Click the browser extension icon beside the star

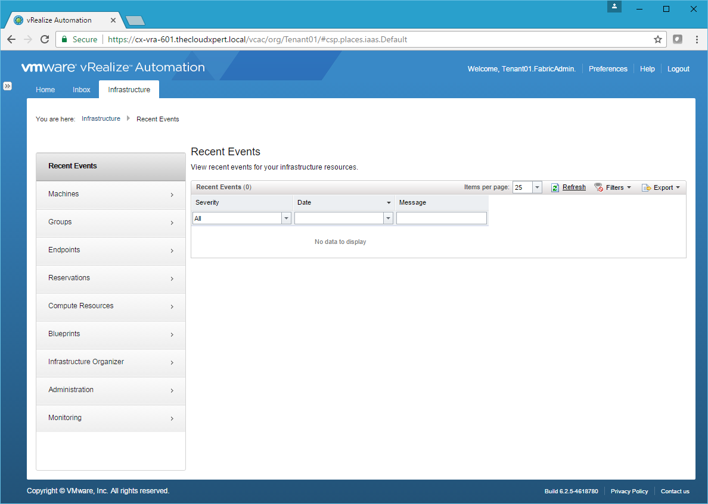coord(678,39)
